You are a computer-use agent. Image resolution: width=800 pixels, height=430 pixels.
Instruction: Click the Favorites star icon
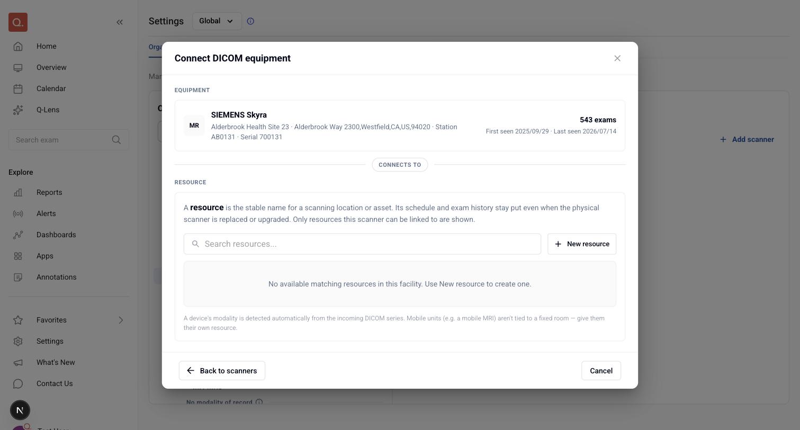pos(18,320)
